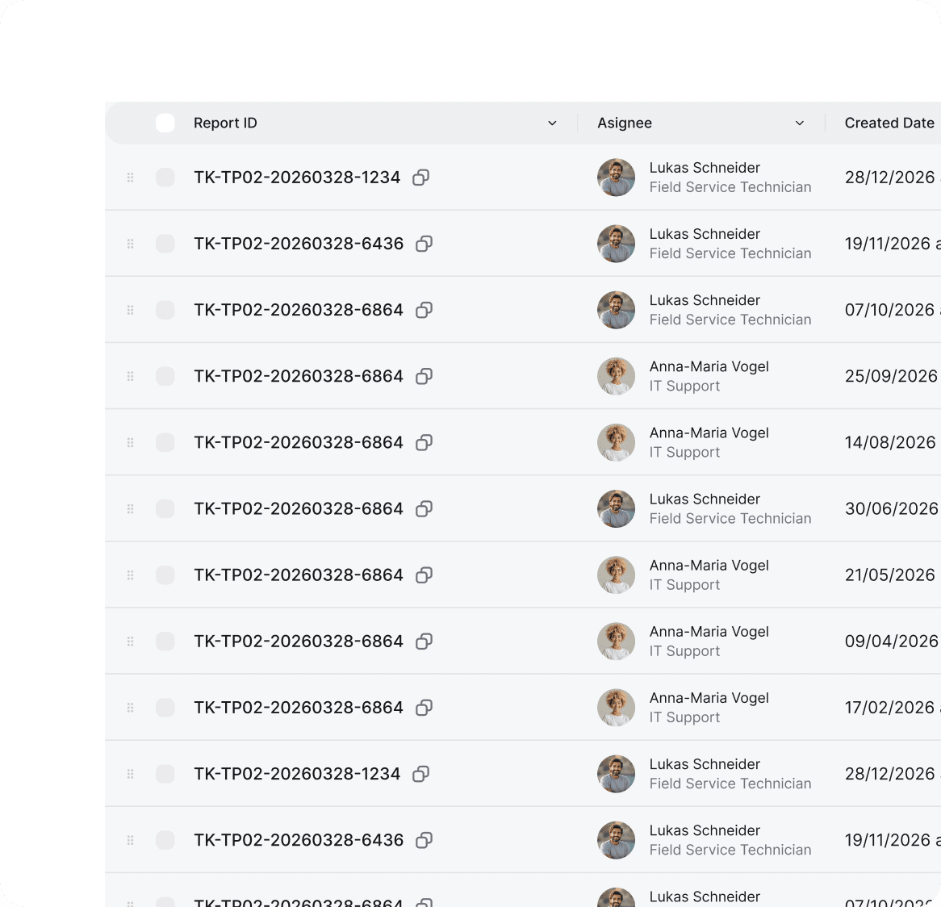Click the Created Date column header
The width and height of the screenshot is (941, 907).
[x=889, y=123]
